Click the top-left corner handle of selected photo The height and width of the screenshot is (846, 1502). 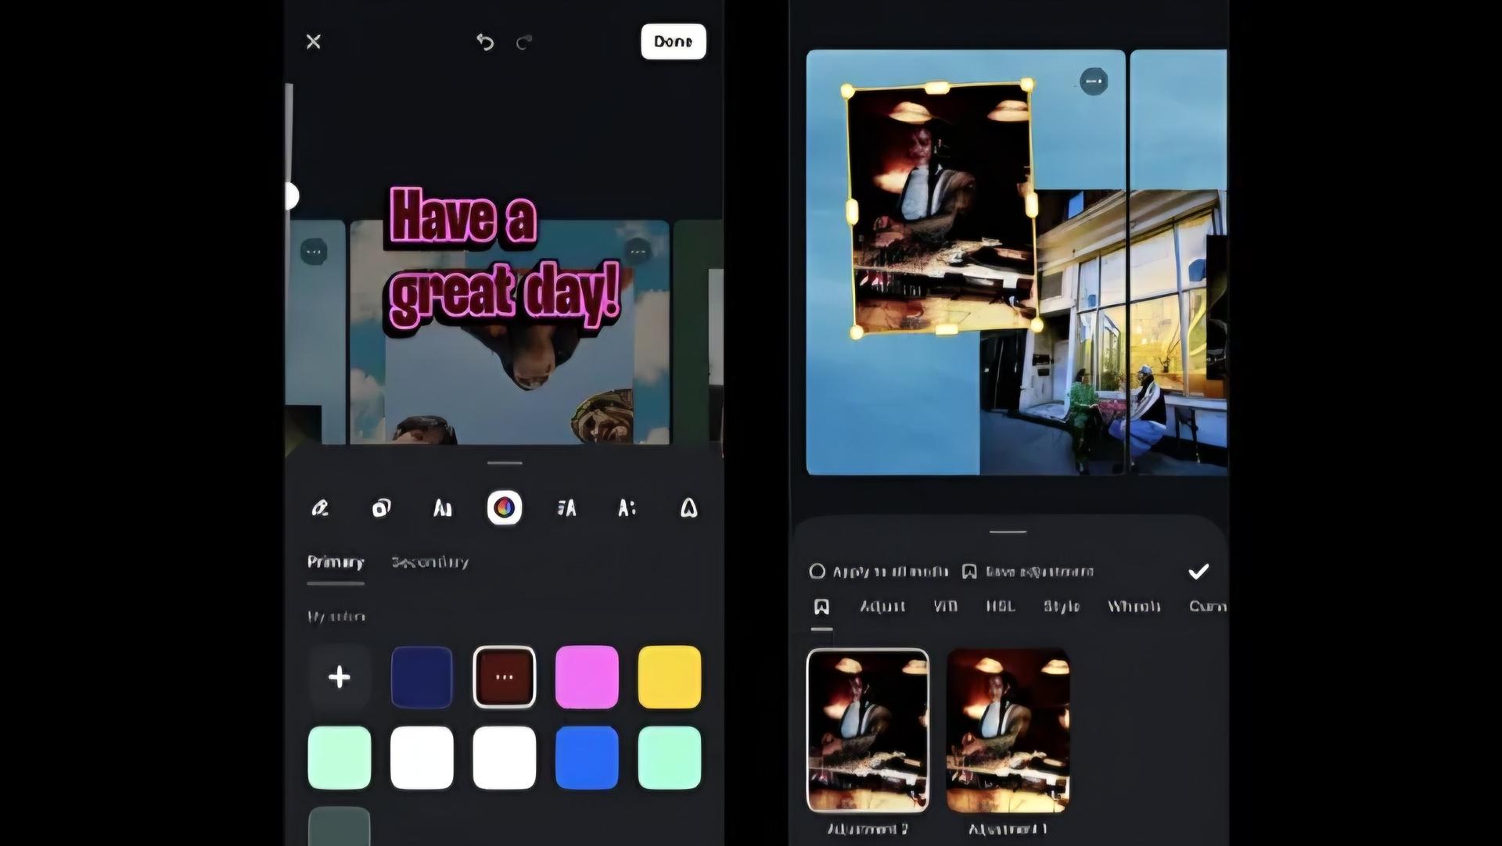[x=847, y=91]
